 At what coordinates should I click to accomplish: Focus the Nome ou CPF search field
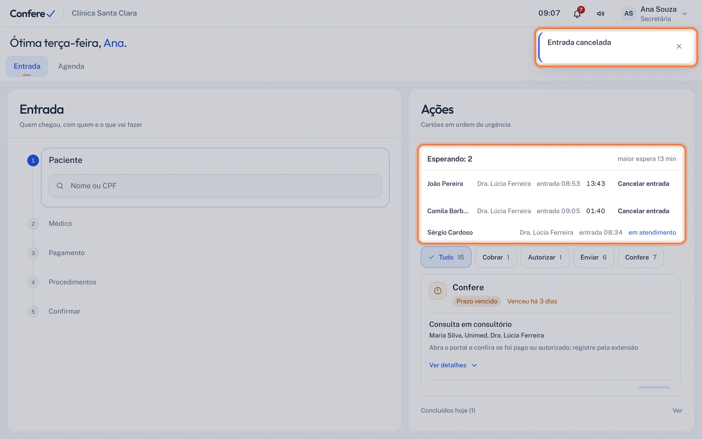pyautogui.click(x=215, y=186)
